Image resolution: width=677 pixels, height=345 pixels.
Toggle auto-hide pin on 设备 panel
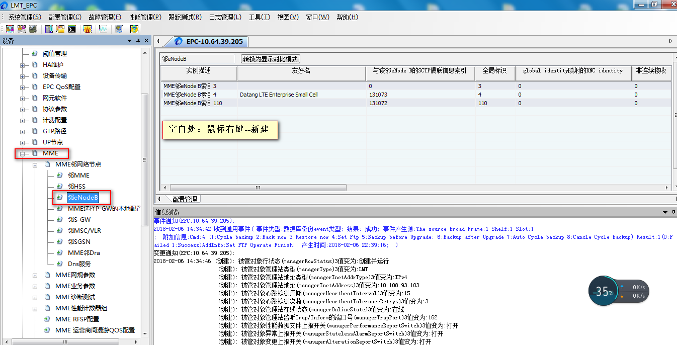coord(138,41)
